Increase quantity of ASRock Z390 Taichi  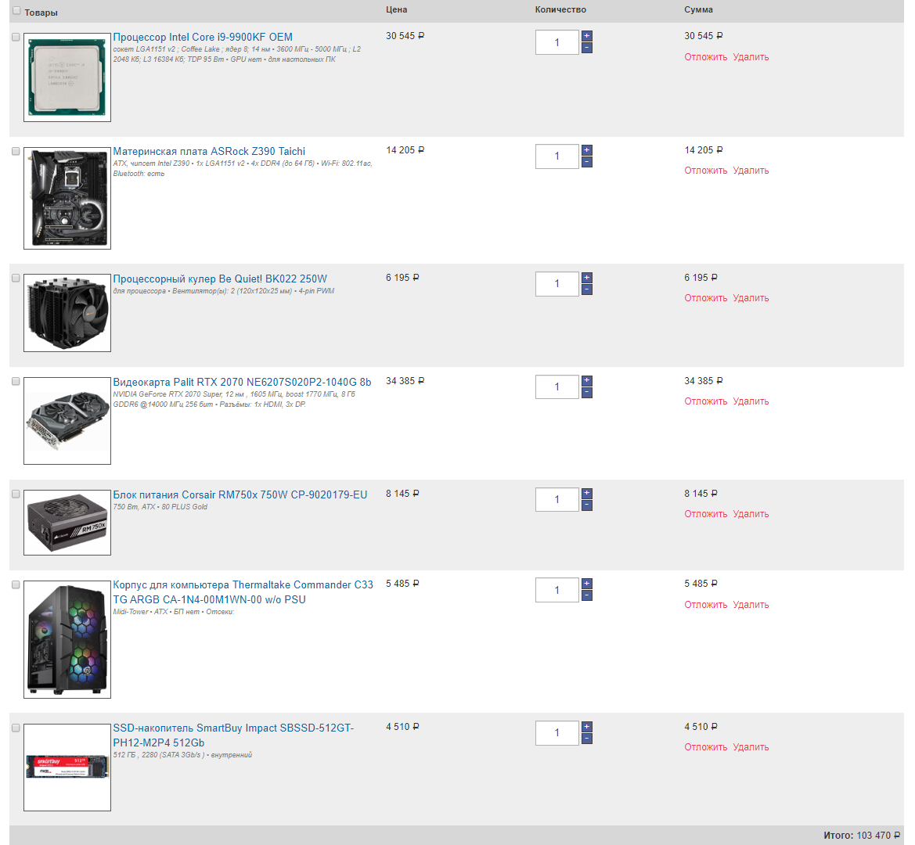(587, 150)
